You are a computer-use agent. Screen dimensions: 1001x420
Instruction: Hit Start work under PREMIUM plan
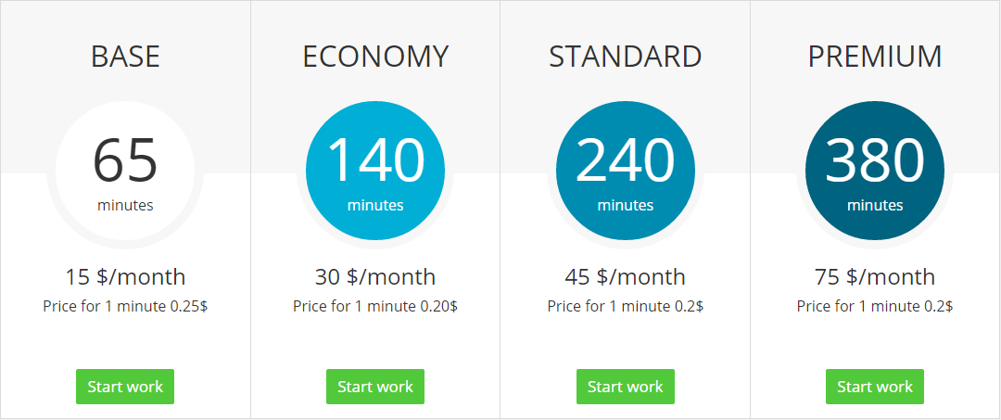coord(875,387)
